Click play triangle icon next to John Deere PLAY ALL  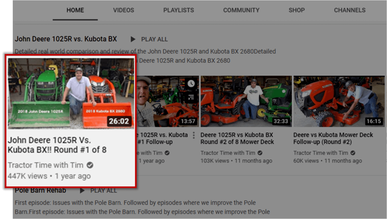[x=133, y=39]
